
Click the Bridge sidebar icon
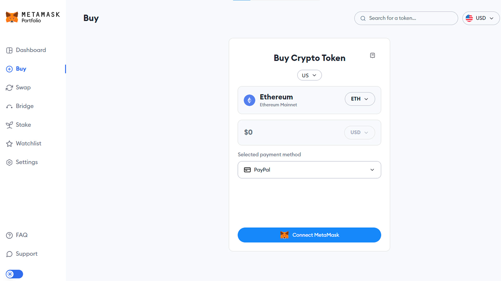pos(9,106)
